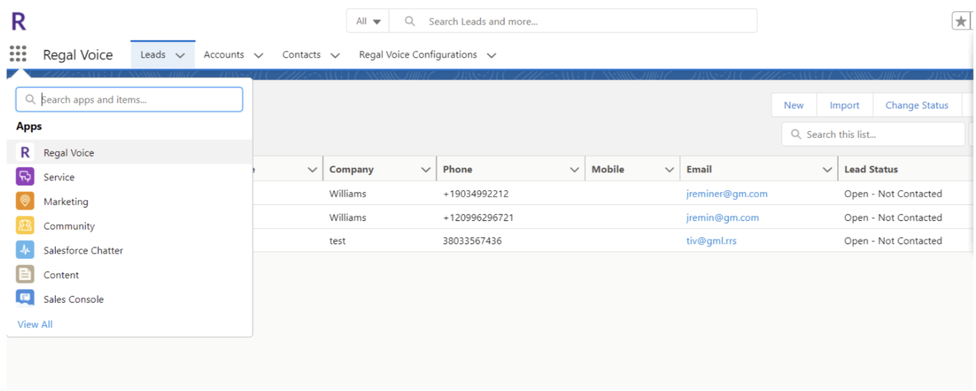976x391 pixels.
Task: Sort by Email column header
Action: 699,170
